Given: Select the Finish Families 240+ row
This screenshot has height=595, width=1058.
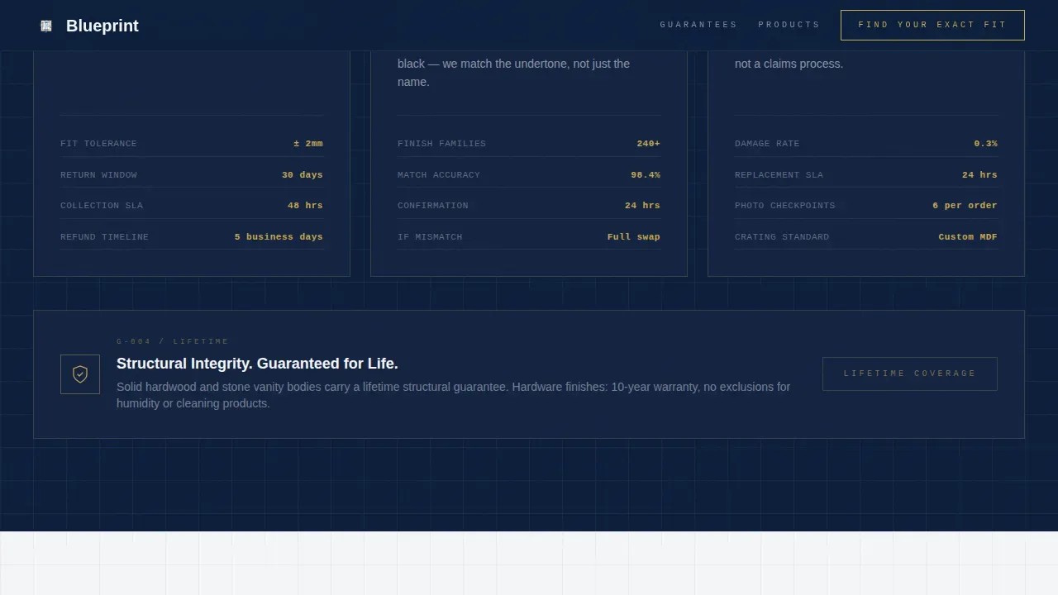Looking at the screenshot, I should pyautogui.click(x=529, y=144).
